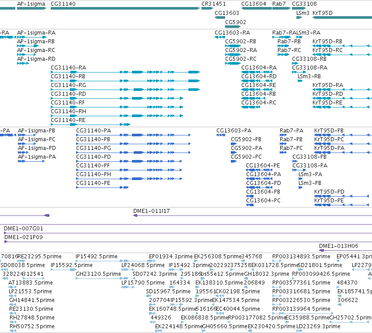Screen dimensions: 372x333
Task: Pick transcript CG13604-RD
Action: [257, 81]
